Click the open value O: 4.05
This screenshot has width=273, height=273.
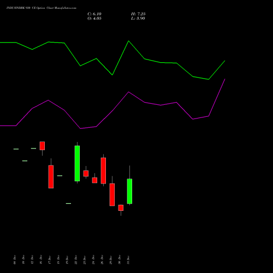pos(94,19)
